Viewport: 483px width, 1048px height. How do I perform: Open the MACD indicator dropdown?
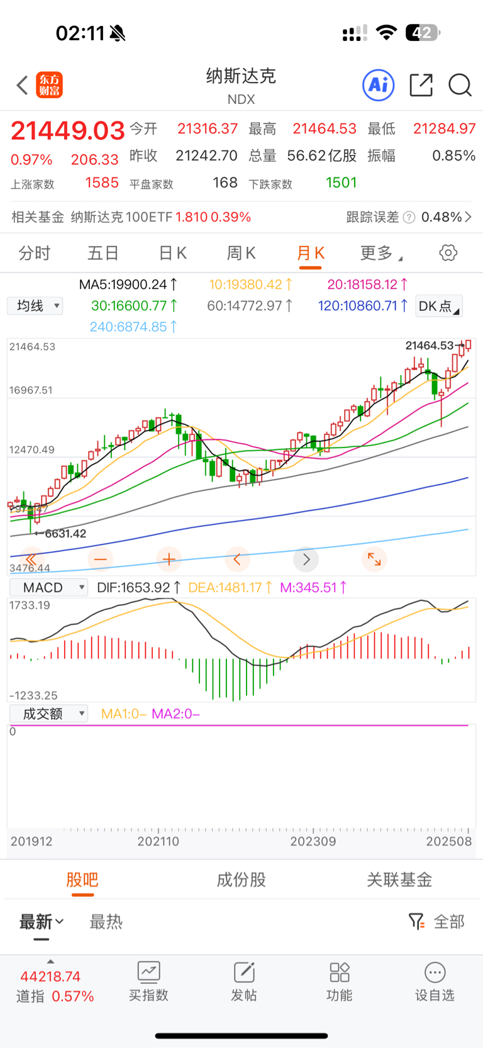[x=48, y=588]
